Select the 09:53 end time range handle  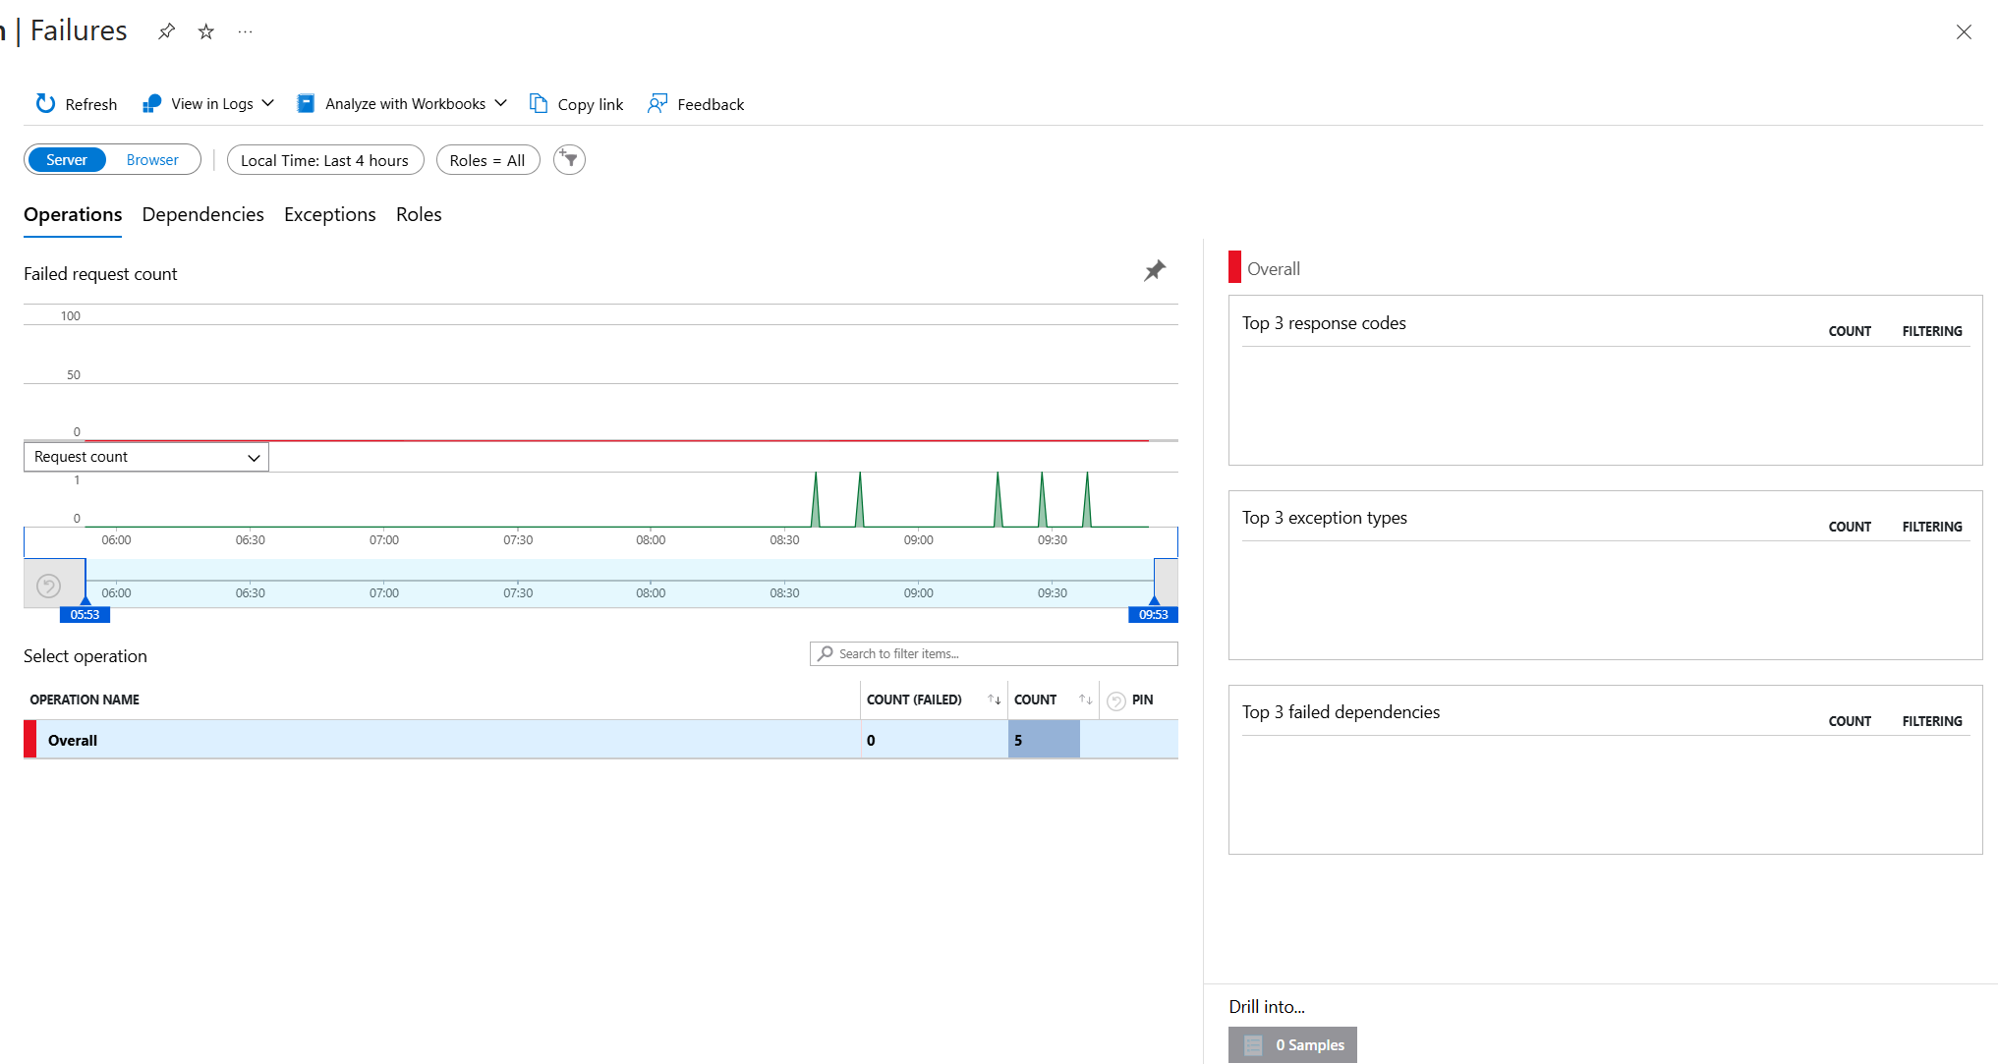[1154, 614]
